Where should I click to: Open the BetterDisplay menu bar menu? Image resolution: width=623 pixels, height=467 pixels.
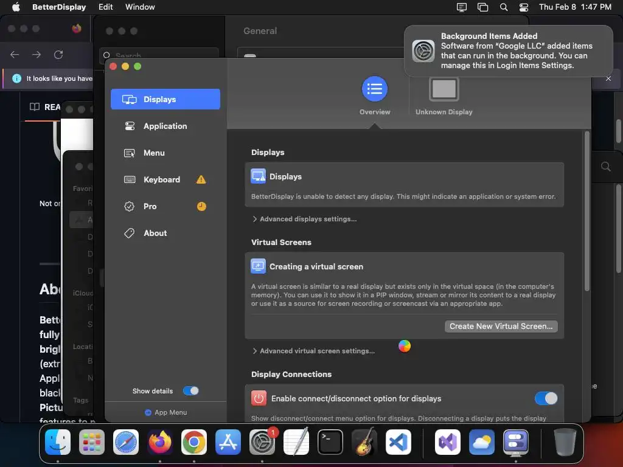[x=59, y=7]
